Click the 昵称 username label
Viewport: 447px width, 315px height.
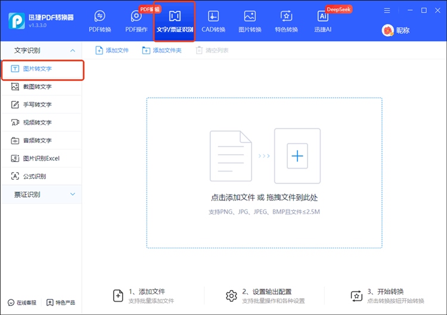pos(403,30)
